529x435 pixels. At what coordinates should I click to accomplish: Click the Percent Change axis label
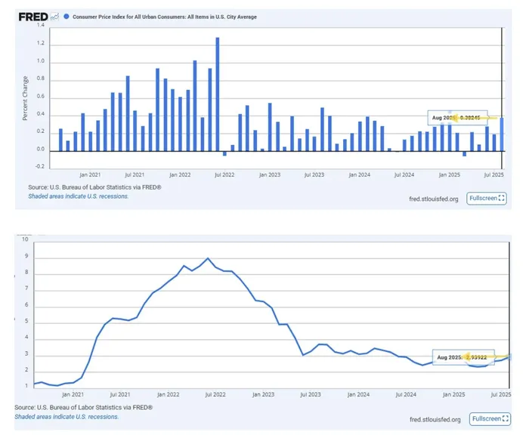25,98
